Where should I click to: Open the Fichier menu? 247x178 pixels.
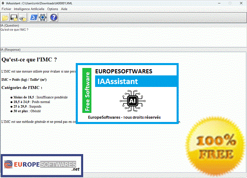pyautogui.click(x=6, y=9)
